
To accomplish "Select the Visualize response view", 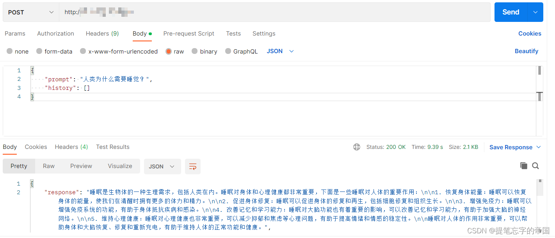I will [x=120, y=166].
